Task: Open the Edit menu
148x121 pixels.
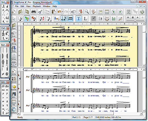Action: click(22, 6)
